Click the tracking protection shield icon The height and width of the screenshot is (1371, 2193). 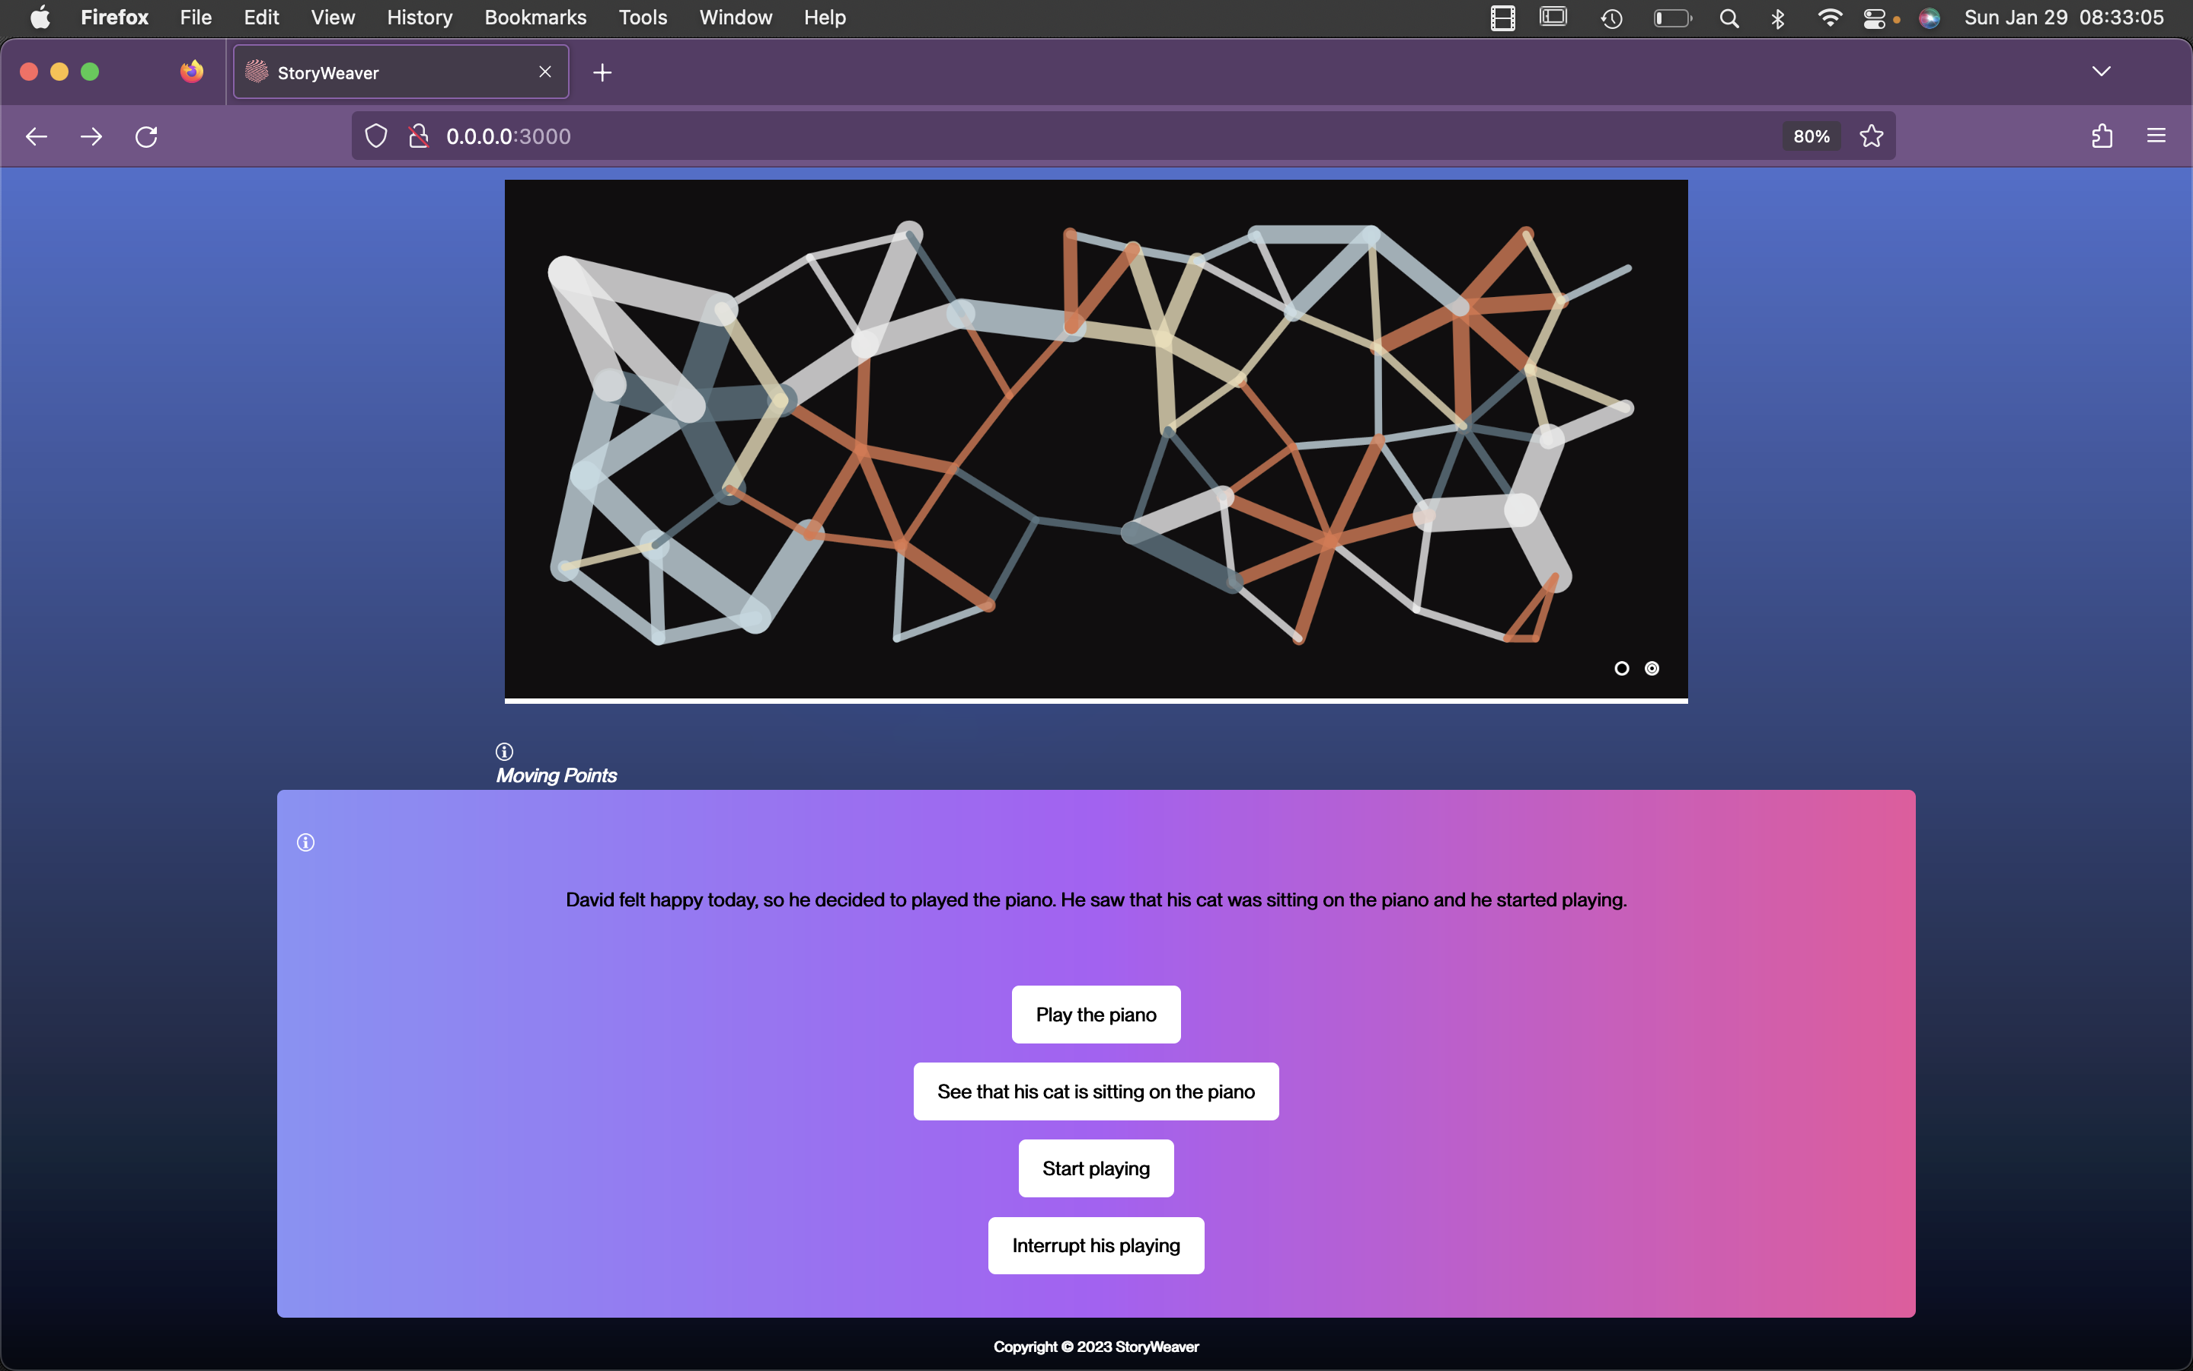[376, 136]
